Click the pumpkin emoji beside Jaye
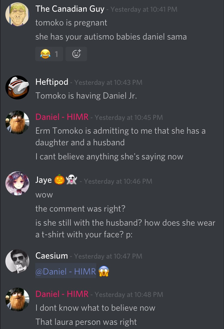 pos(60,180)
